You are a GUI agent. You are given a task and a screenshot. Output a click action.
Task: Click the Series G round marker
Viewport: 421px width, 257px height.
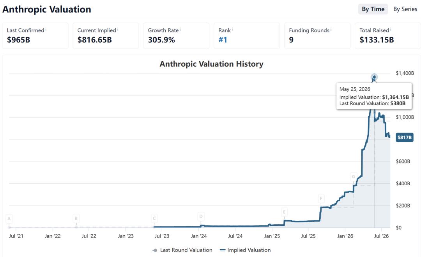354,177
